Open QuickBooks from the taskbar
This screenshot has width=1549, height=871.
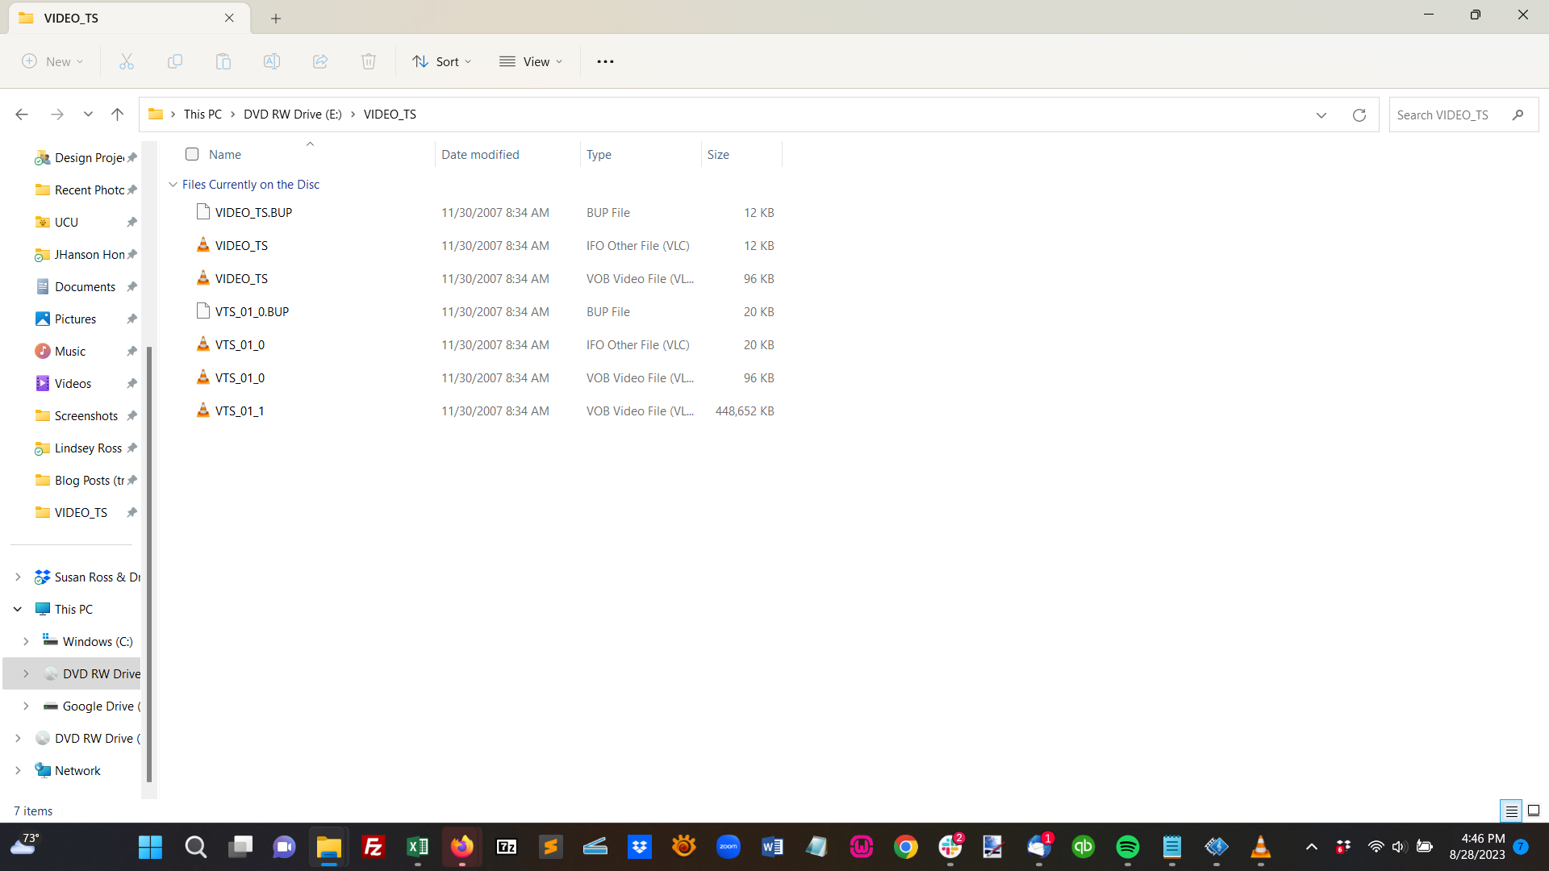click(1083, 847)
